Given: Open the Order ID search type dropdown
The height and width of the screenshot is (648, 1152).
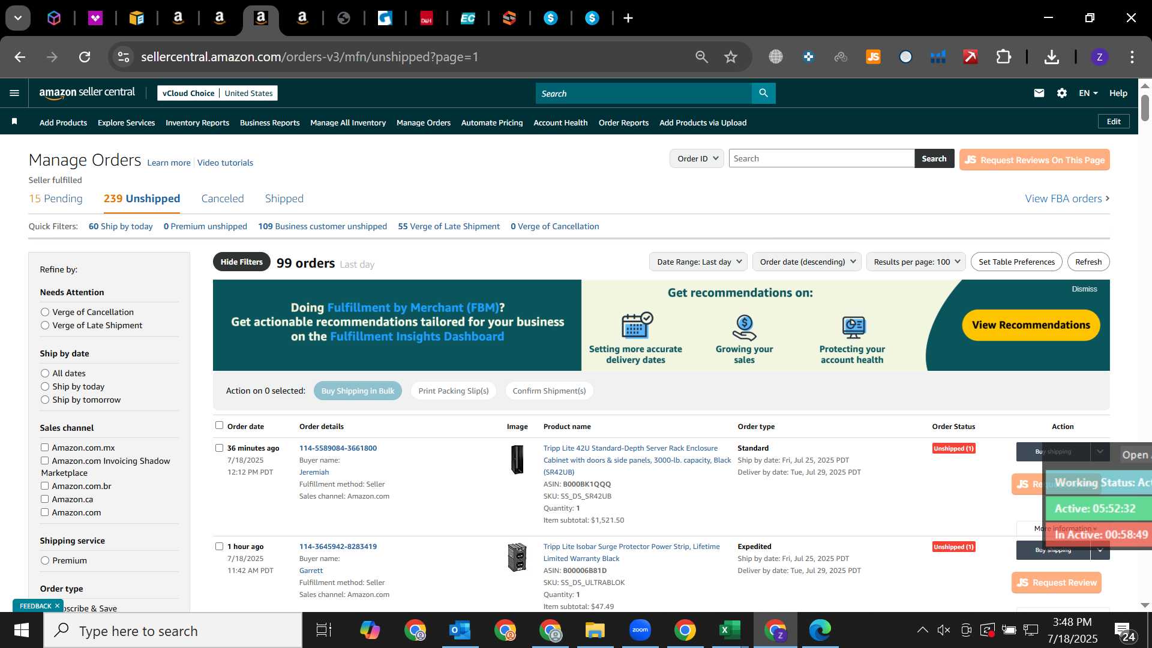Looking at the screenshot, I should click(697, 158).
